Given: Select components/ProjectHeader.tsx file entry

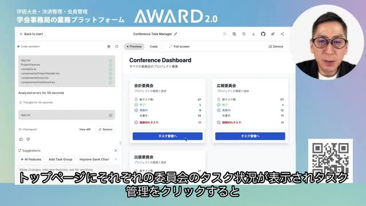Looking at the screenshot, I should tap(40, 73).
